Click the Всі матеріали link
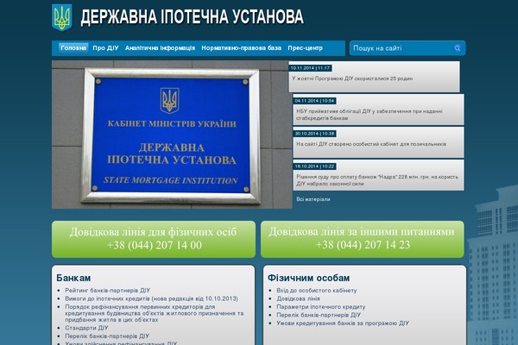This screenshot has height=345, width=518. [313, 199]
